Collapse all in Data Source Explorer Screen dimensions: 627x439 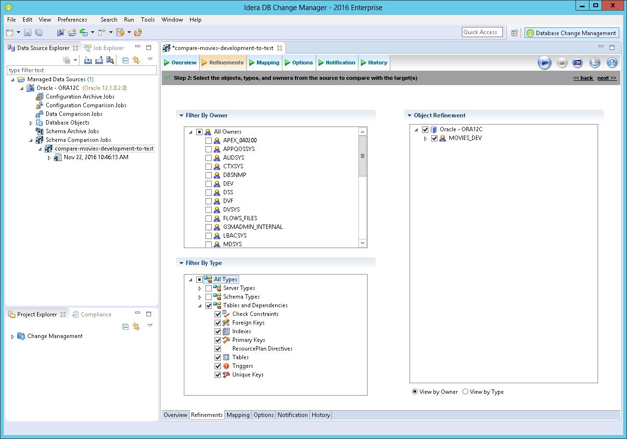(125, 60)
